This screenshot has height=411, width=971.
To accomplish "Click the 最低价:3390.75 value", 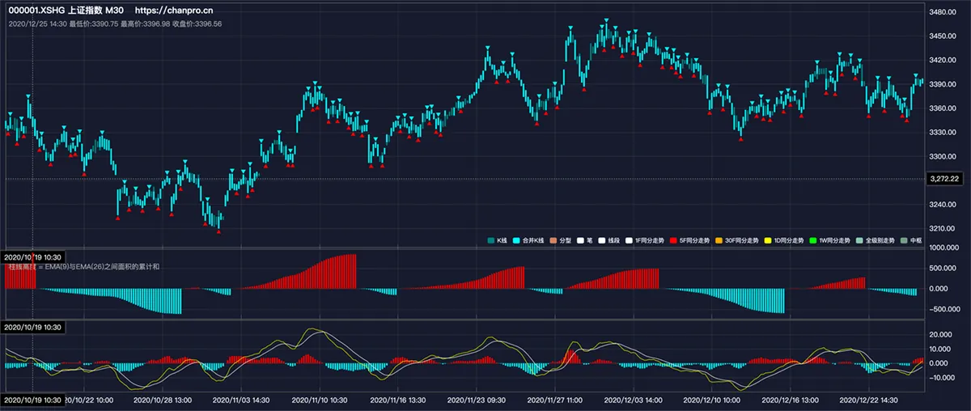I will click(94, 23).
